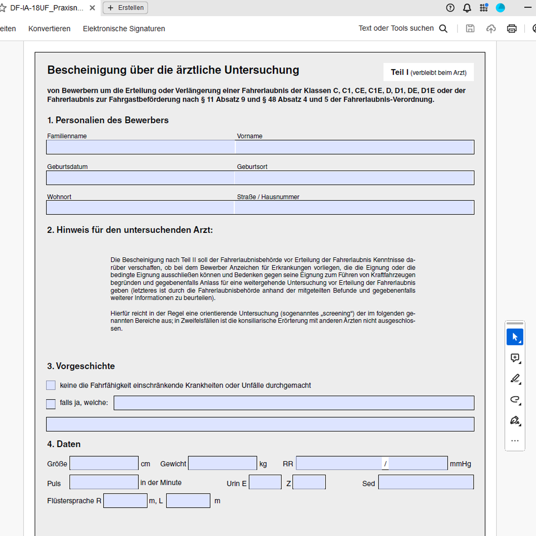Open the Konvertieren menu

[49, 29]
